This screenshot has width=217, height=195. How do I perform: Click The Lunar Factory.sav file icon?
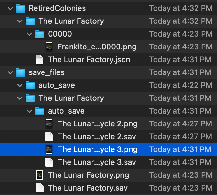(x=39, y=188)
